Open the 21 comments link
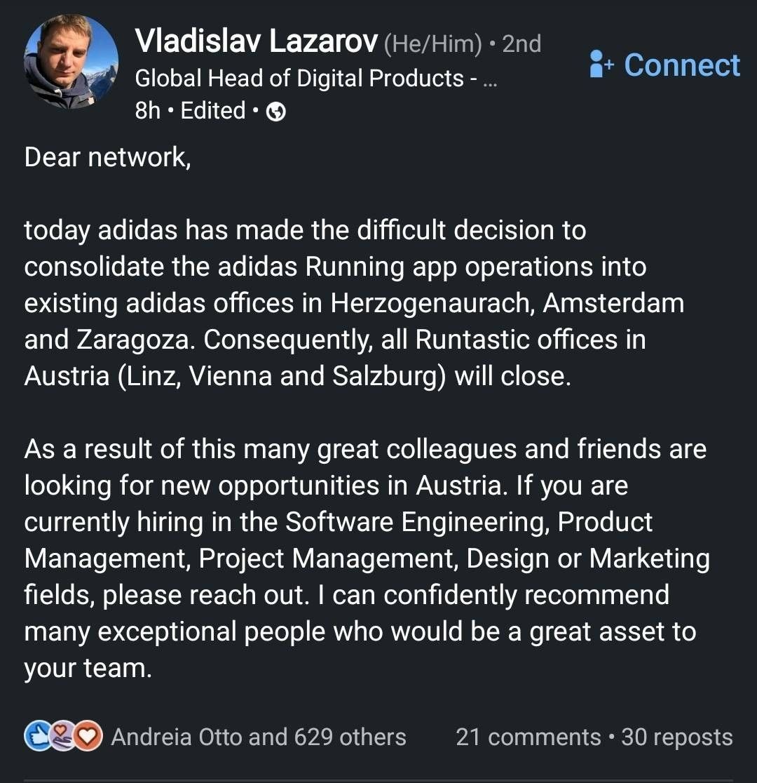 point(528,737)
